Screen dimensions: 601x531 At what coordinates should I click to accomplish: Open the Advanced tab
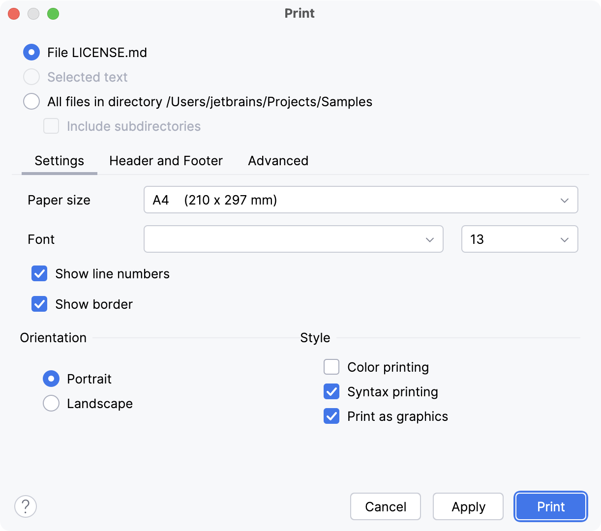(x=277, y=161)
